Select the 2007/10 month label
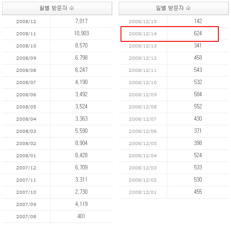Screen dimensions: 231x226 click(26, 192)
